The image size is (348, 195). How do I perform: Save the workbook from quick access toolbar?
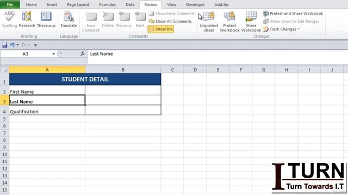click(x=5, y=45)
